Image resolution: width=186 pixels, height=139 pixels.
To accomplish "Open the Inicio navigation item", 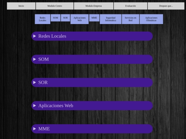I will (21, 6).
